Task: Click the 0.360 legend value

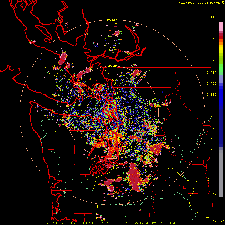Action: coord(212,161)
